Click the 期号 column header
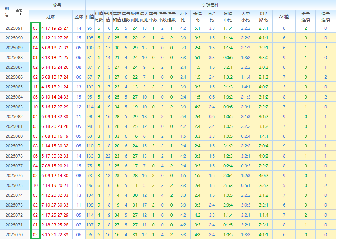The image size is (337, 239). (7, 12)
